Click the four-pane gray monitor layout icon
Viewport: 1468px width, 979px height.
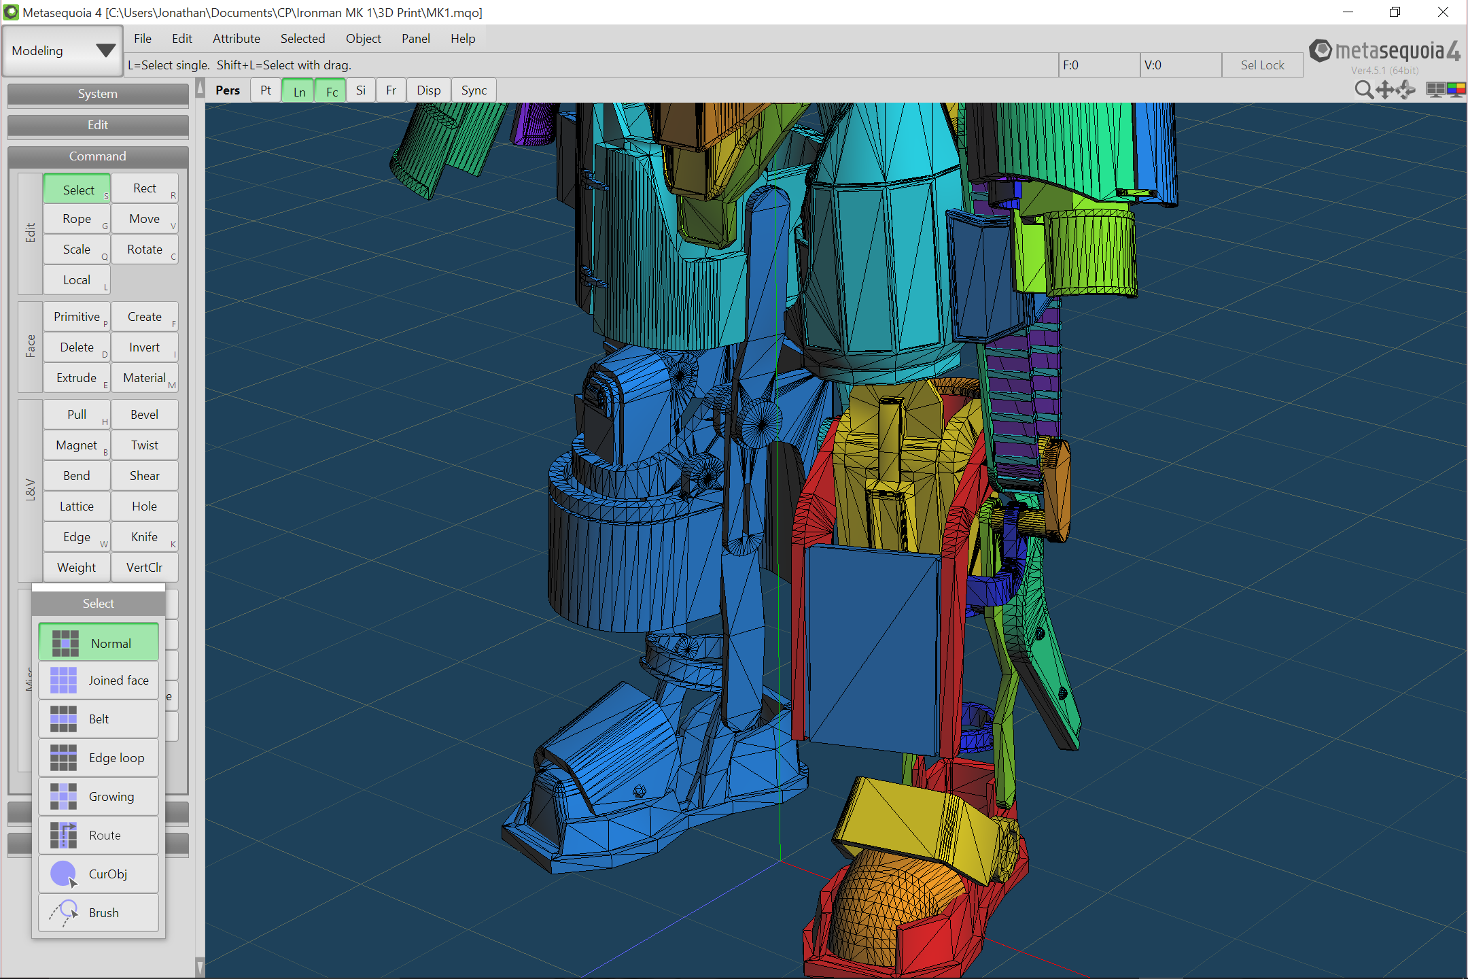(1435, 90)
